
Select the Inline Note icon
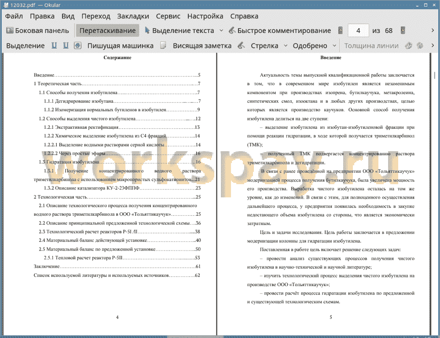pyautogui.click(x=163, y=45)
